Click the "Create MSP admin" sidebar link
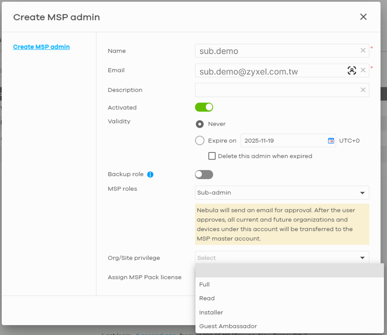This screenshot has height=335, width=387. [x=41, y=47]
